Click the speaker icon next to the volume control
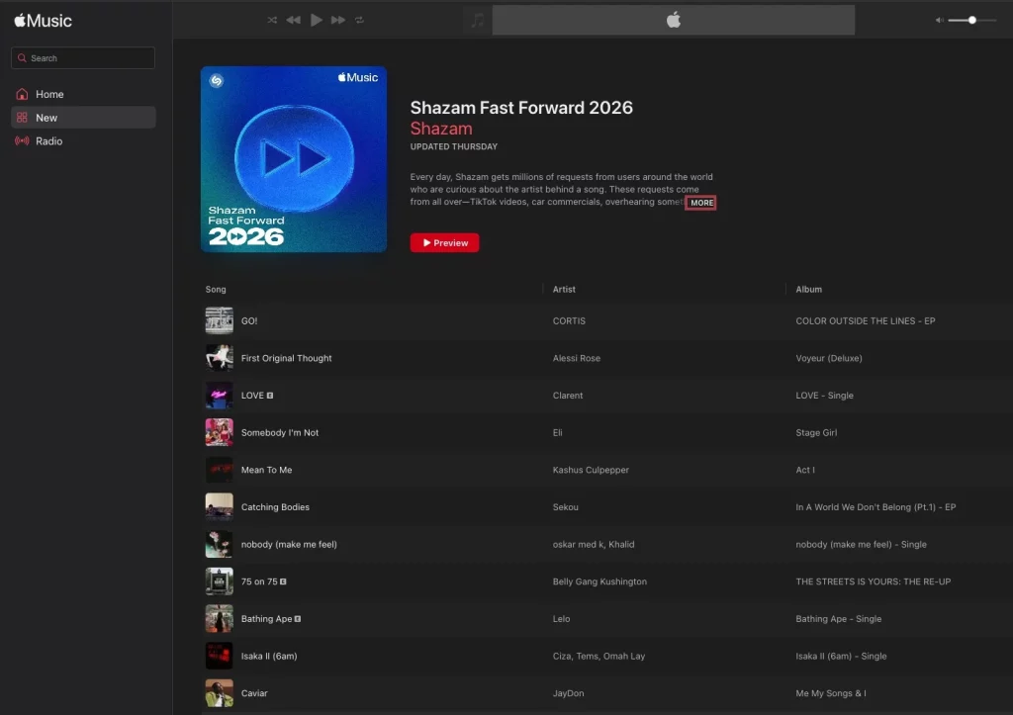The width and height of the screenshot is (1013, 715). 939,19
